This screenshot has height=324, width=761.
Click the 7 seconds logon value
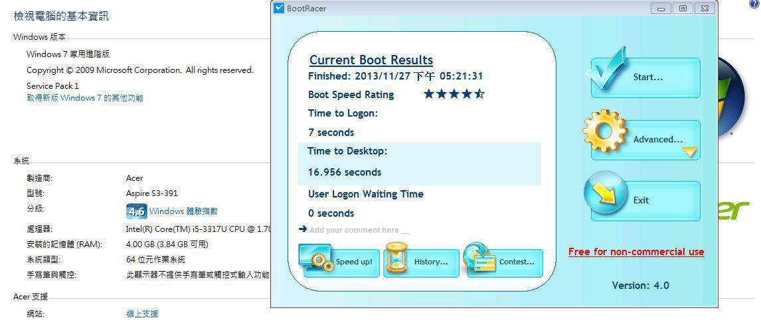click(x=331, y=133)
